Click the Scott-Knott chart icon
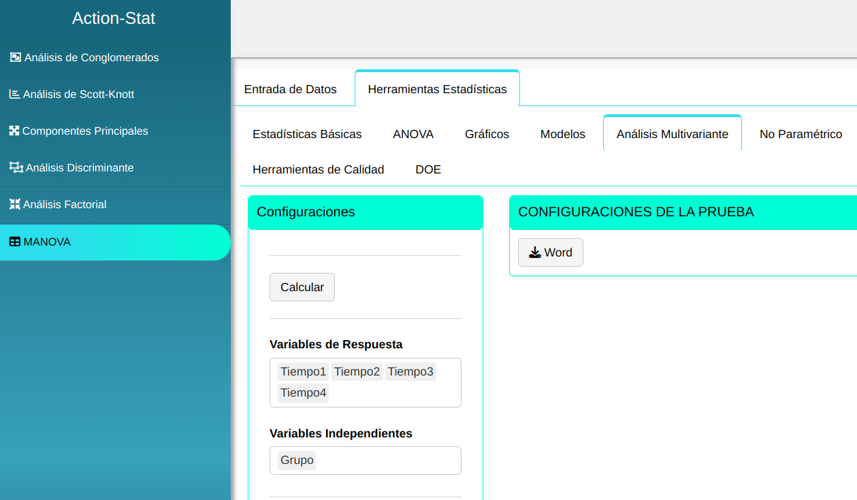Image resolution: width=857 pixels, height=500 pixels. click(14, 94)
